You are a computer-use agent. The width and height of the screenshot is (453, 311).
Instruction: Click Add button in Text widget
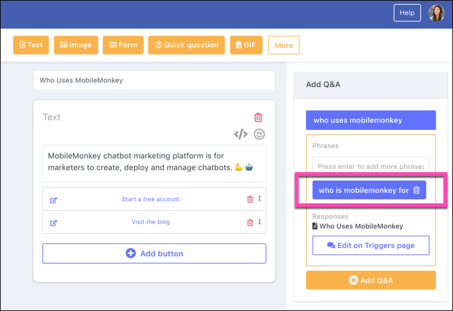[154, 254]
